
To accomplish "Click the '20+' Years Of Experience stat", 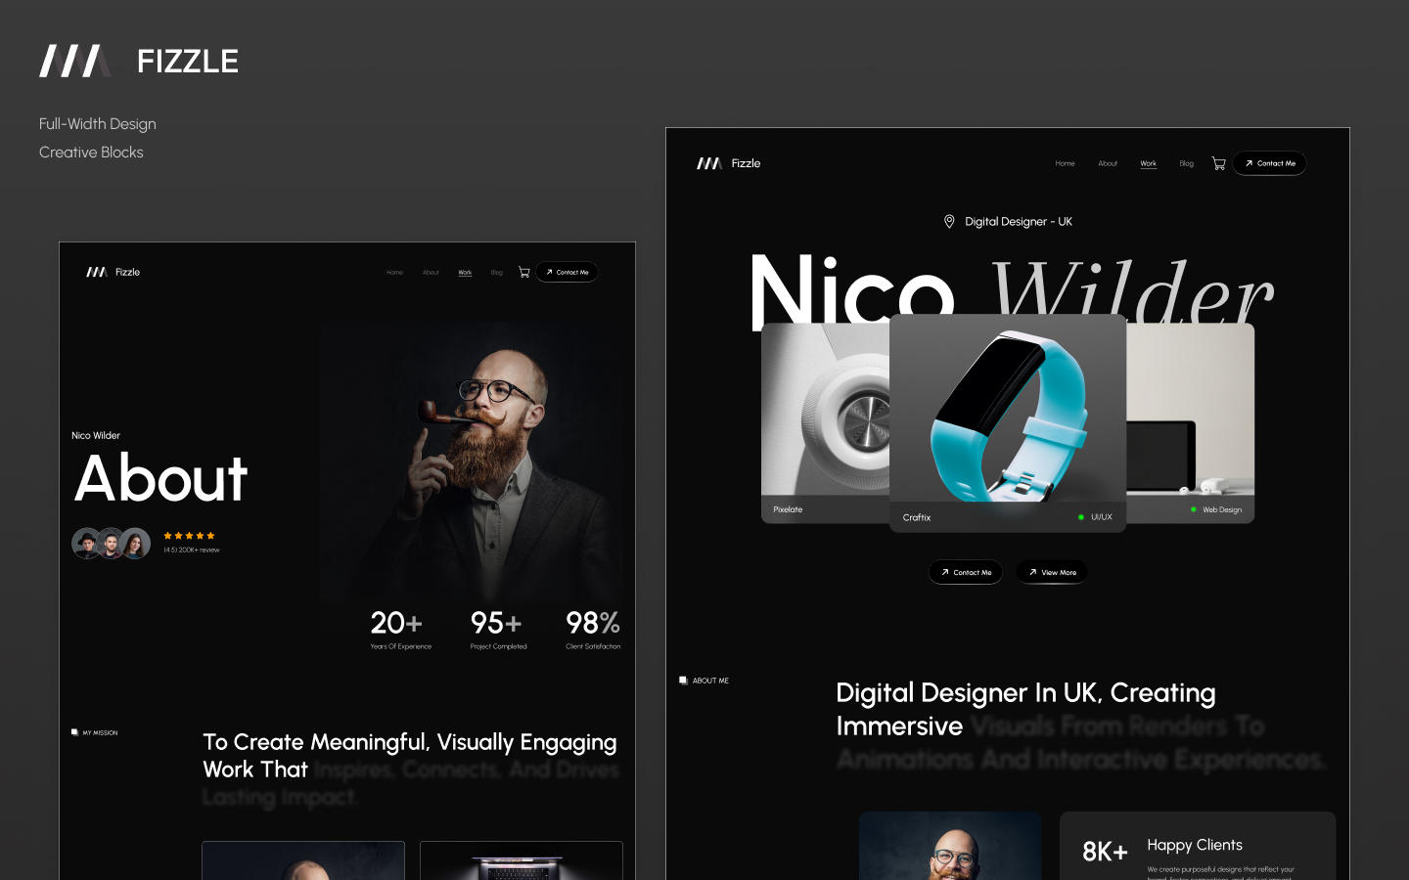I will point(400,629).
